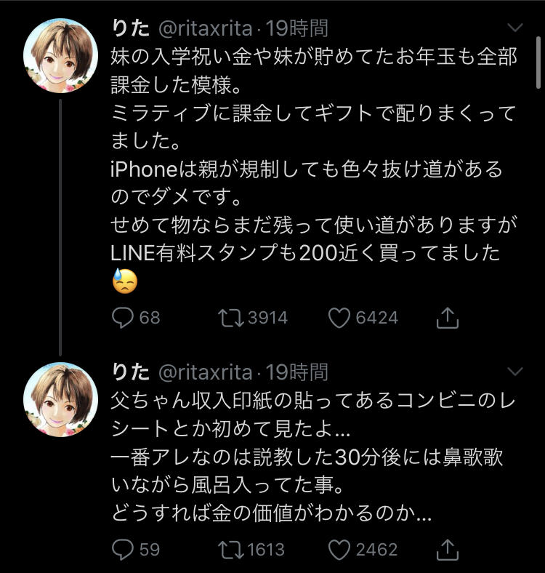This screenshot has width=545, height=573.
Task: Open the first tweet's text about LINE有料スタンプ
Action: tap(305, 252)
